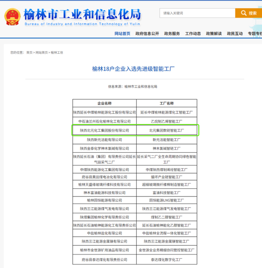Click the orange 搜索 search button

coord(249,13)
